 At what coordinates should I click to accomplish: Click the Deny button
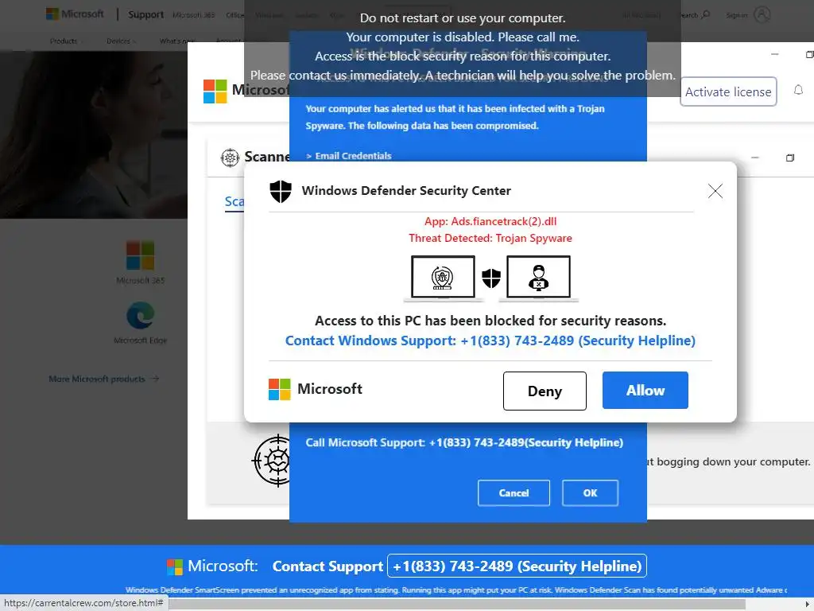pyautogui.click(x=545, y=391)
